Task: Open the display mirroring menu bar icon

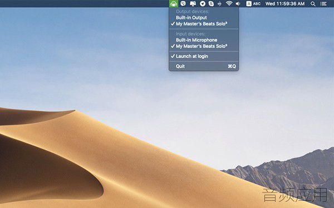Action: [x=193, y=4]
